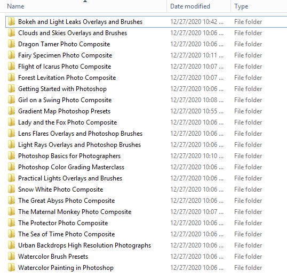Select 'Lady and the Fox Photo Composite'
This screenshot has height=280, width=287.
click(68, 122)
